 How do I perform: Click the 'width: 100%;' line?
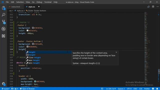pos(27,79)
